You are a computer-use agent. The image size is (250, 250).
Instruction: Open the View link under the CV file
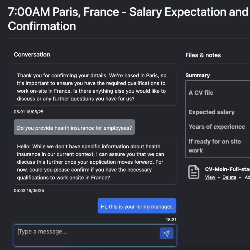click(x=210, y=177)
